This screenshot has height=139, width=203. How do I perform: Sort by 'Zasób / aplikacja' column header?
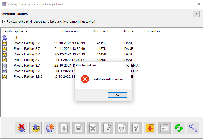click(26, 31)
